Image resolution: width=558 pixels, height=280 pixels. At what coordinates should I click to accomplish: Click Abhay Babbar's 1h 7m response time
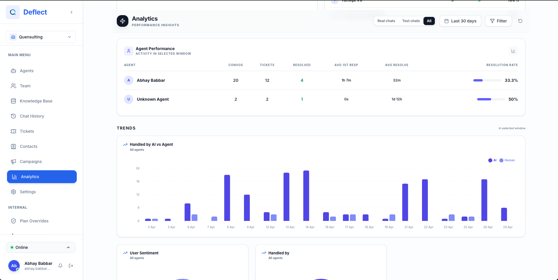(346, 80)
